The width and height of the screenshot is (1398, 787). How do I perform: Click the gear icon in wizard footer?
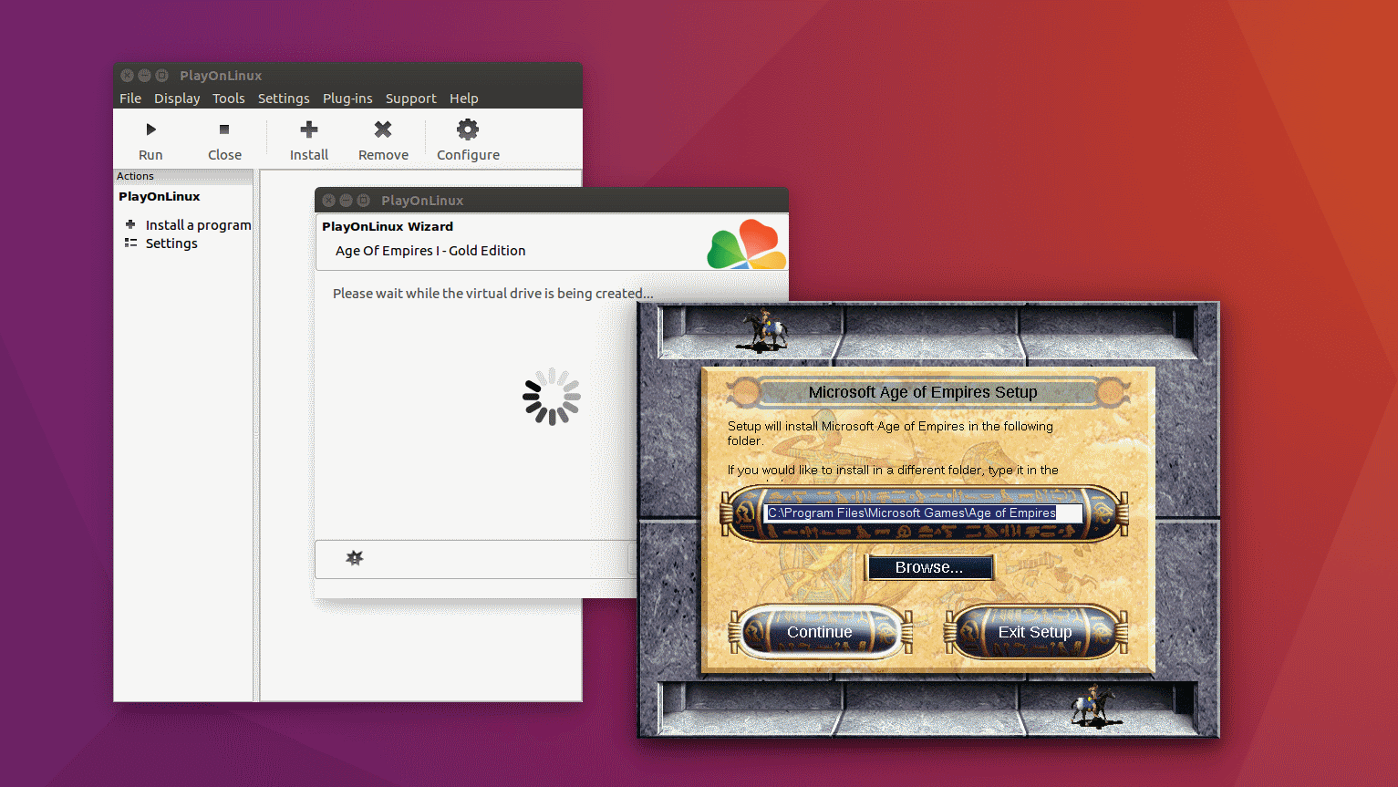click(355, 557)
